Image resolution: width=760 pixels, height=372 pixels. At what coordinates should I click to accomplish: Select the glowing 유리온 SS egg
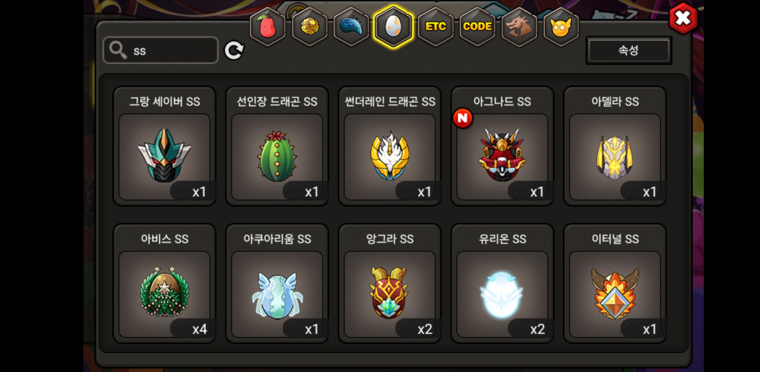click(x=503, y=283)
